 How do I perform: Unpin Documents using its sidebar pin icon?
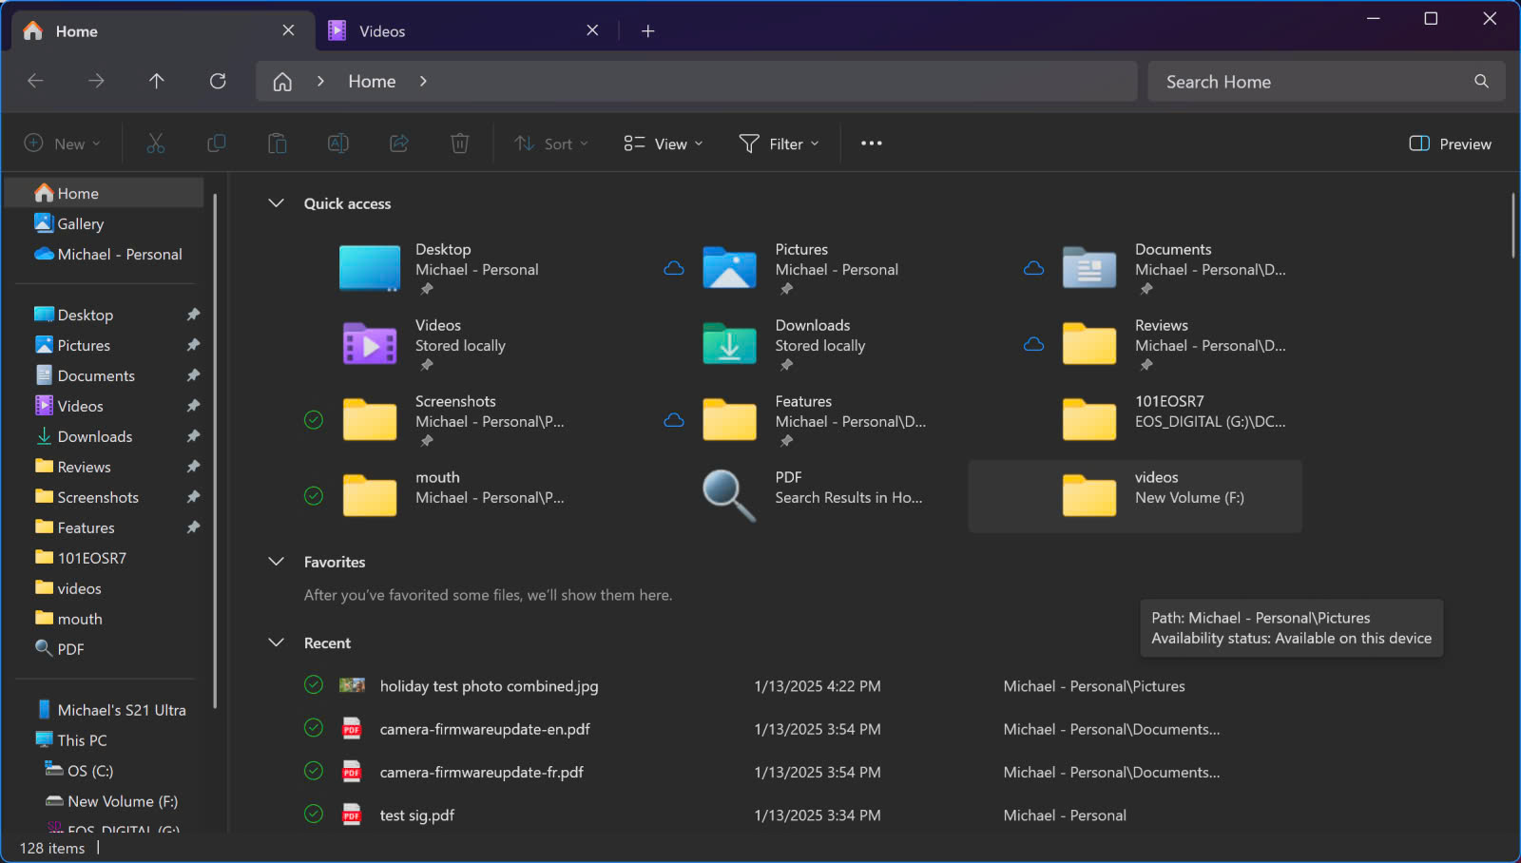tap(193, 375)
